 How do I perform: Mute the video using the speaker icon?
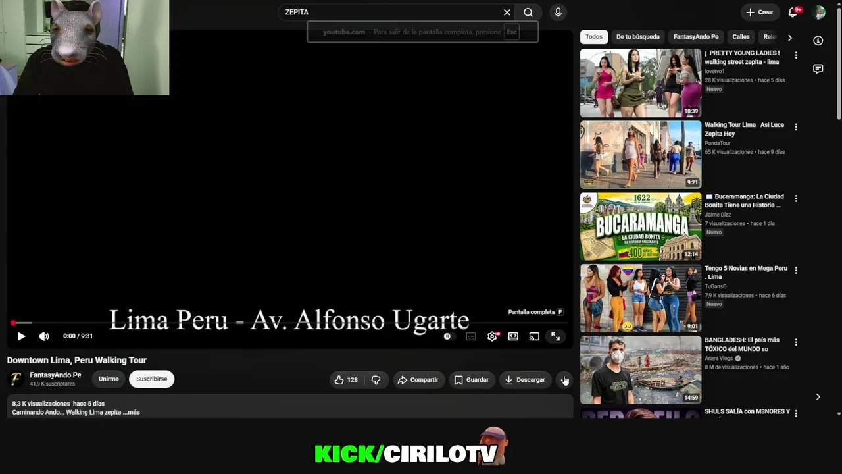44,336
